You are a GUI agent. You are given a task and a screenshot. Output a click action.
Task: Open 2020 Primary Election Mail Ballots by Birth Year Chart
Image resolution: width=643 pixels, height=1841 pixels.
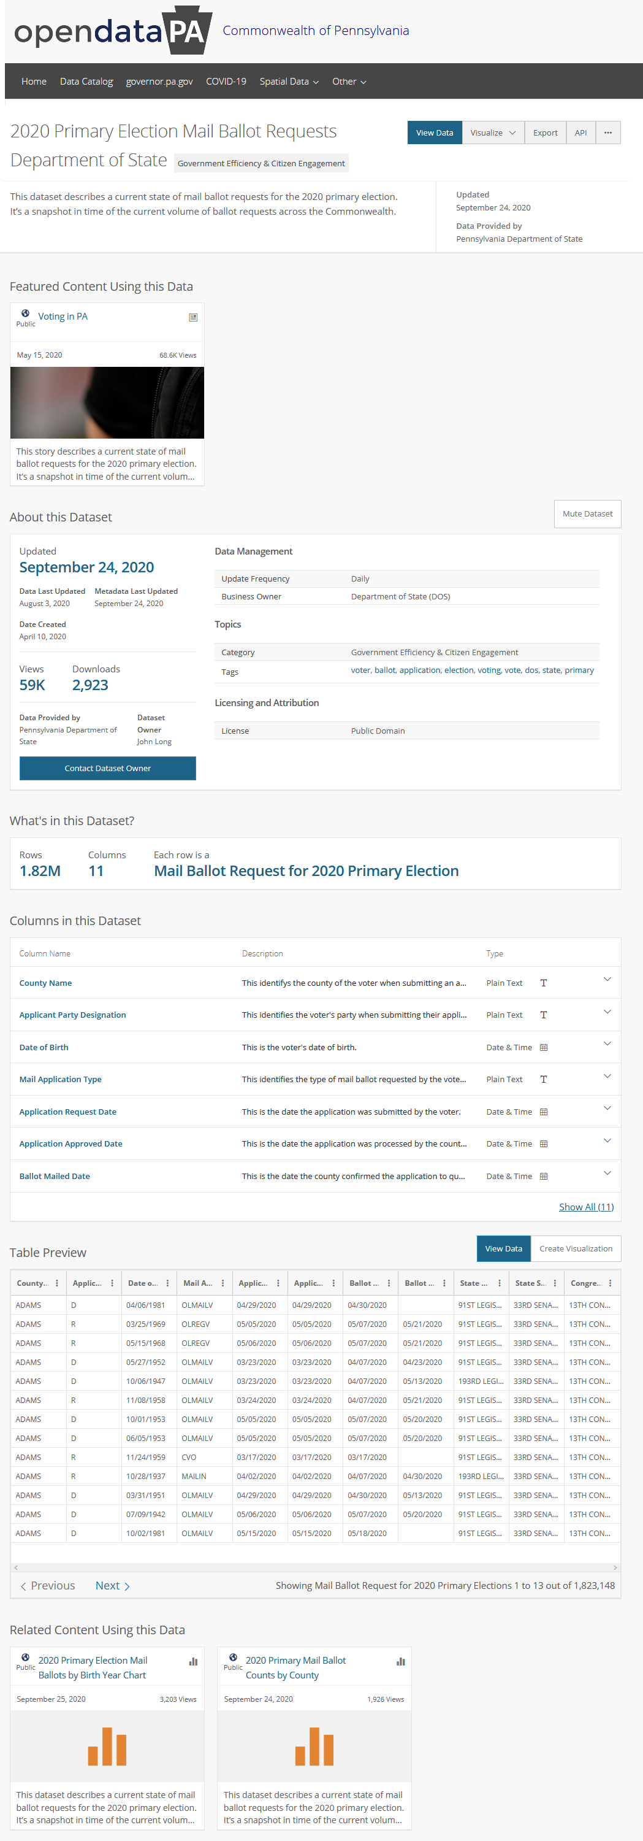[93, 1668]
